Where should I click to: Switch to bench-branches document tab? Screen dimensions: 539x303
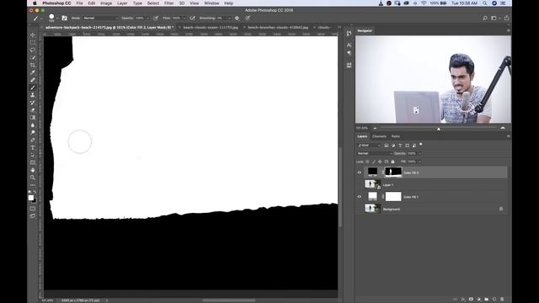(278, 27)
